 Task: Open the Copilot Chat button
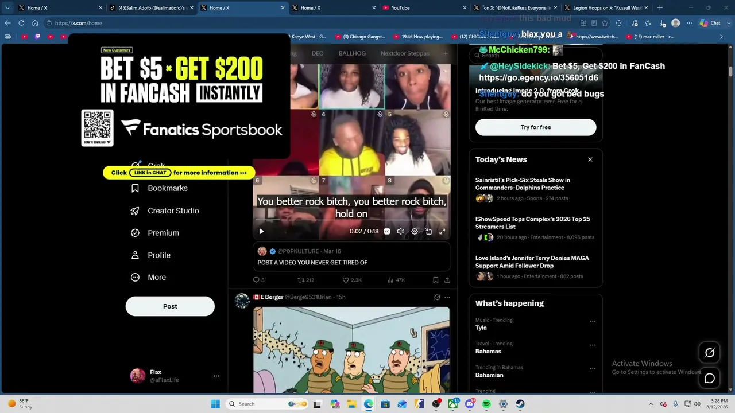pos(710,23)
